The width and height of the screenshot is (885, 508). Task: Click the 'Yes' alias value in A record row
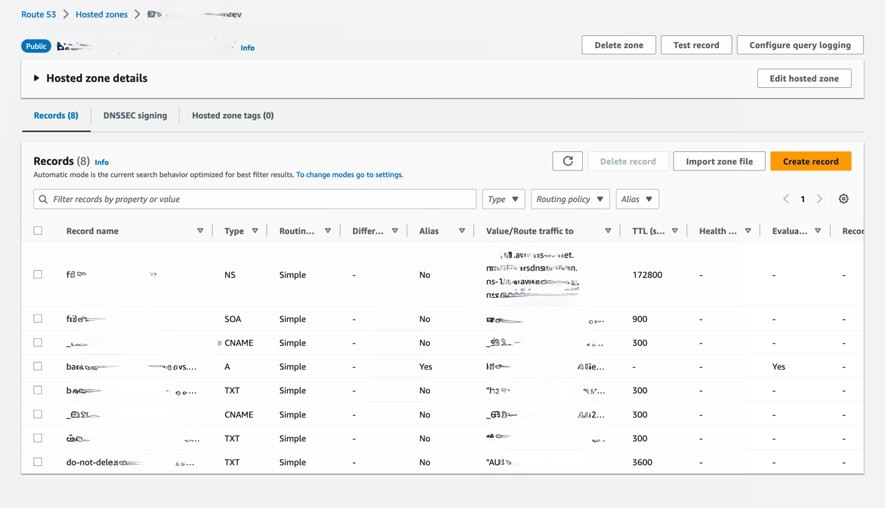point(426,366)
